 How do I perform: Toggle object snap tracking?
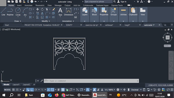pos(49,90)
